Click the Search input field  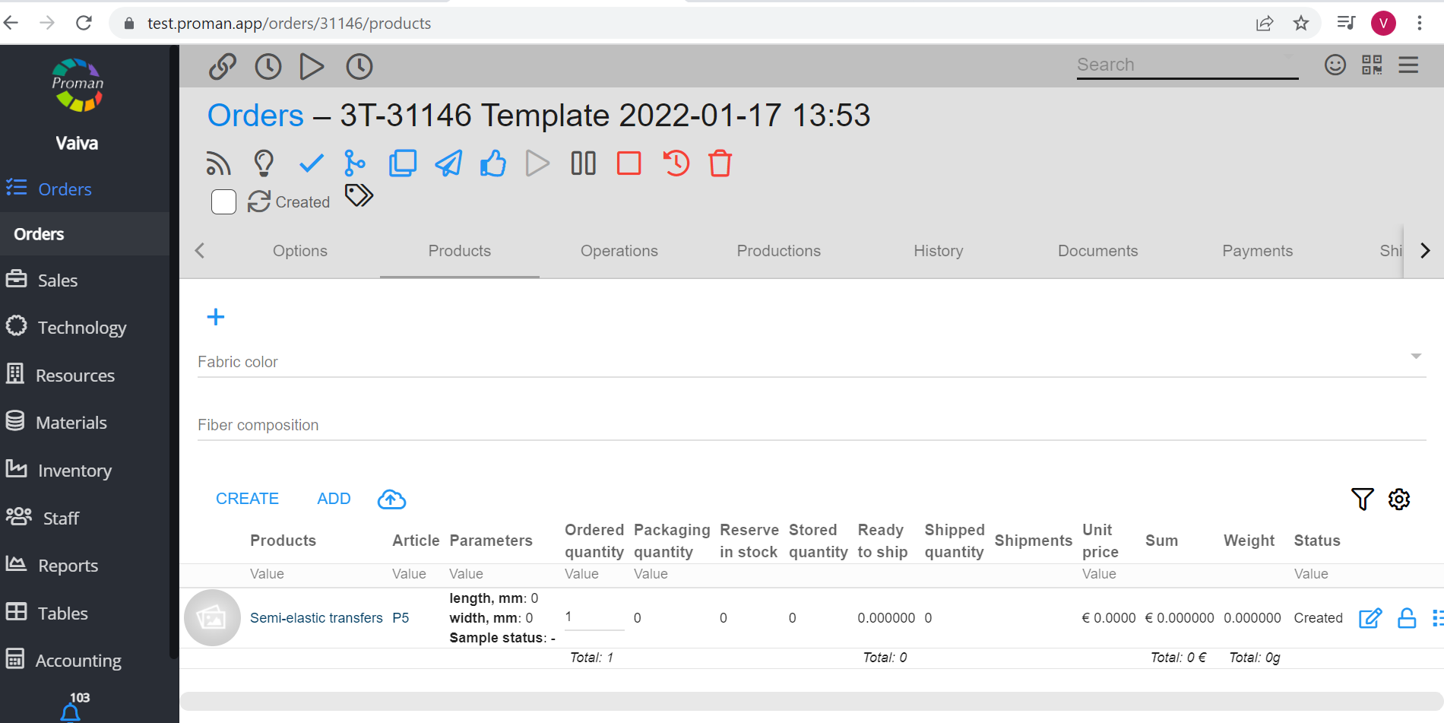point(1186,65)
